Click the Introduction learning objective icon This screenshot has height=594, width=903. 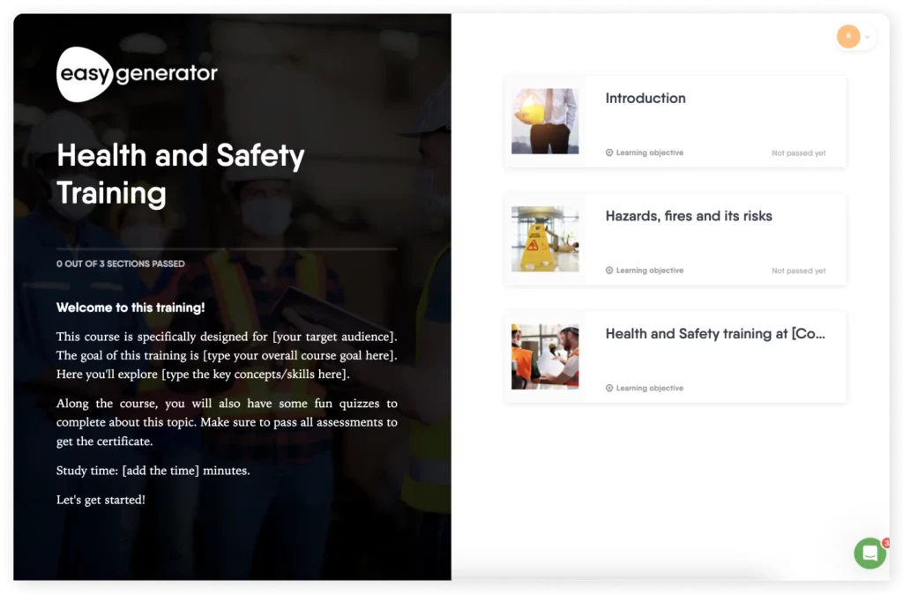click(x=609, y=152)
